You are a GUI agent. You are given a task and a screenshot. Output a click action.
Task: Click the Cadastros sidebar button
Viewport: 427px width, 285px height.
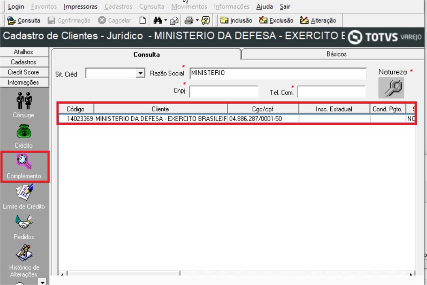24,62
